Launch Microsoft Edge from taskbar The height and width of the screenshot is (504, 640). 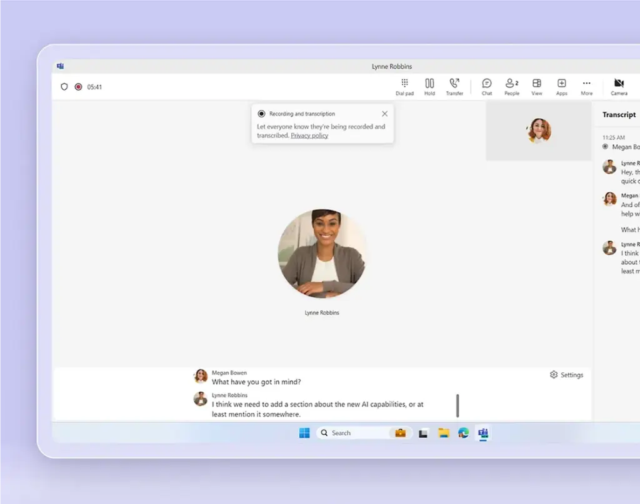463,433
